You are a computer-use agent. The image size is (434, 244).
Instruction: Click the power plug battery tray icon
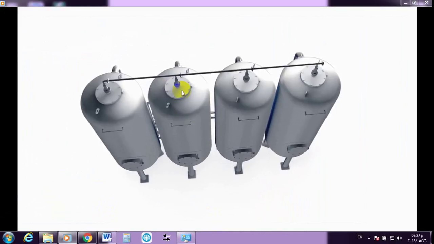point(384,238)
